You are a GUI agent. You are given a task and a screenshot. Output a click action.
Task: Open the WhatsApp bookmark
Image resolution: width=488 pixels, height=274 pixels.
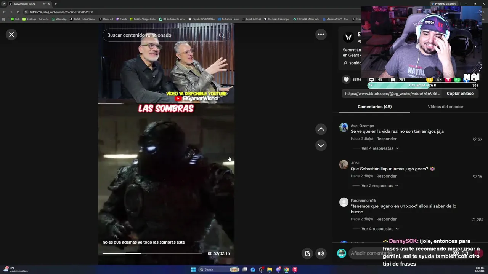(59, 19)
